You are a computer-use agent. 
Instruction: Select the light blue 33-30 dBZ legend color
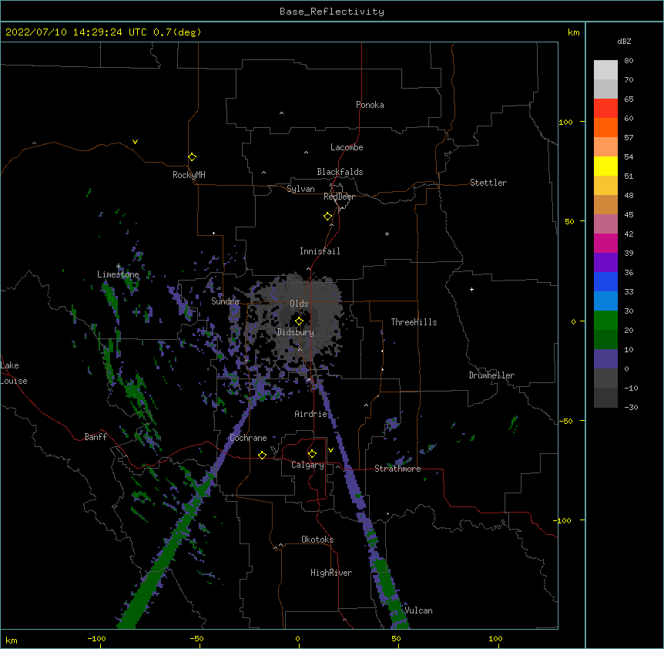click(x=605, y=301)
